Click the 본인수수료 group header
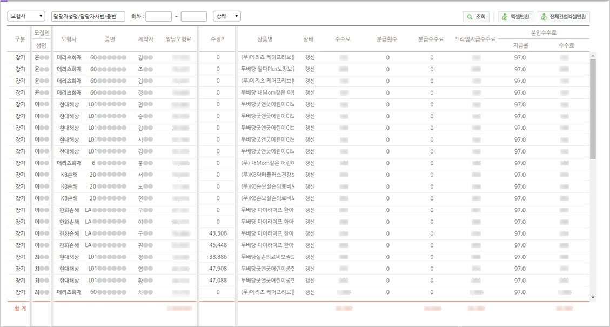The image size is (610, 327). (x=544, y=32)
